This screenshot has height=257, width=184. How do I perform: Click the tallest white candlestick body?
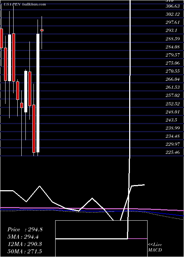coord(38,93)
